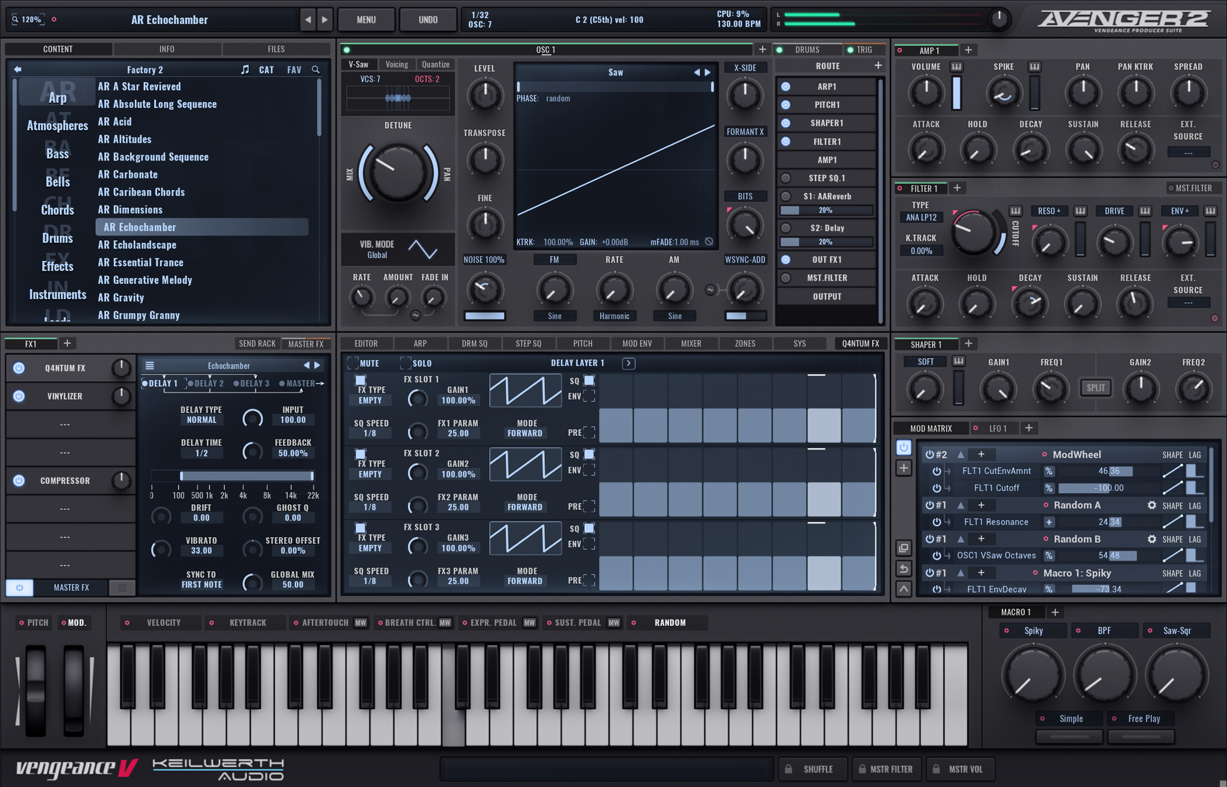This screenshot has height=787, width=1227.
Task: Click the Echochamber preset list menu icon
Action: pos(149,365)
